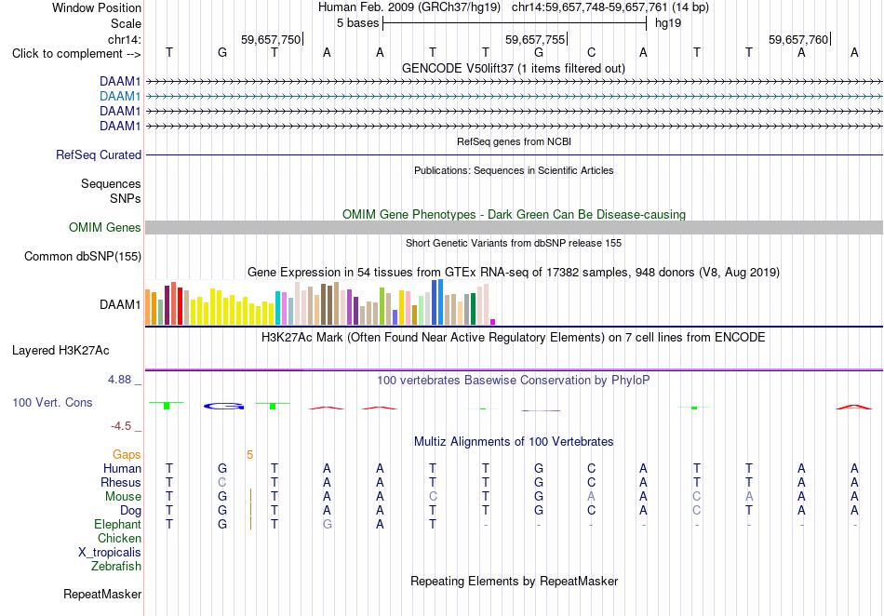884x616 pixels.
Task: Click the OMIM Gene Phenotypes title
Action: (x=515, y=214)
